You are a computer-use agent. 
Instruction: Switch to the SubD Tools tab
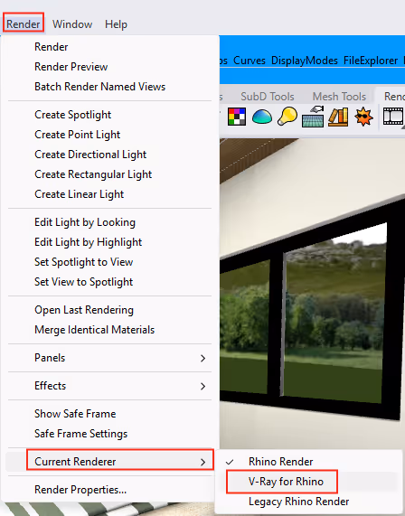tap(268, 97)
